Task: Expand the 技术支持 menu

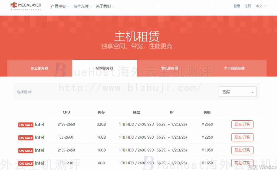Action: click(x=83, y=6)
